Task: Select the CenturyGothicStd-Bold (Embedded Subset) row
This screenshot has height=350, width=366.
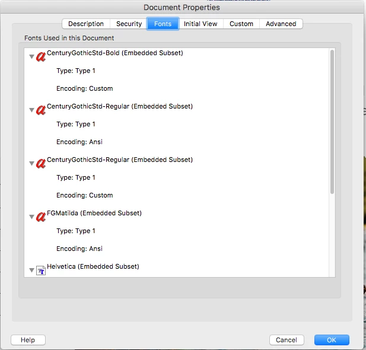Action: coord(115,53)
